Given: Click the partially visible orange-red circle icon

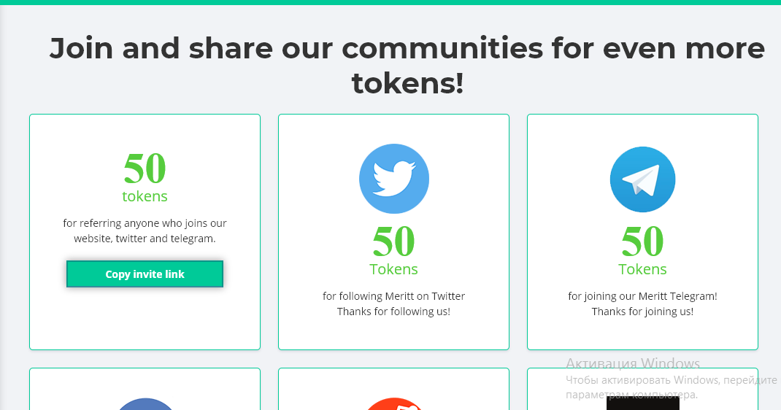Looking at the screenshot, I should pyautogui.click(x=393, y=404).
